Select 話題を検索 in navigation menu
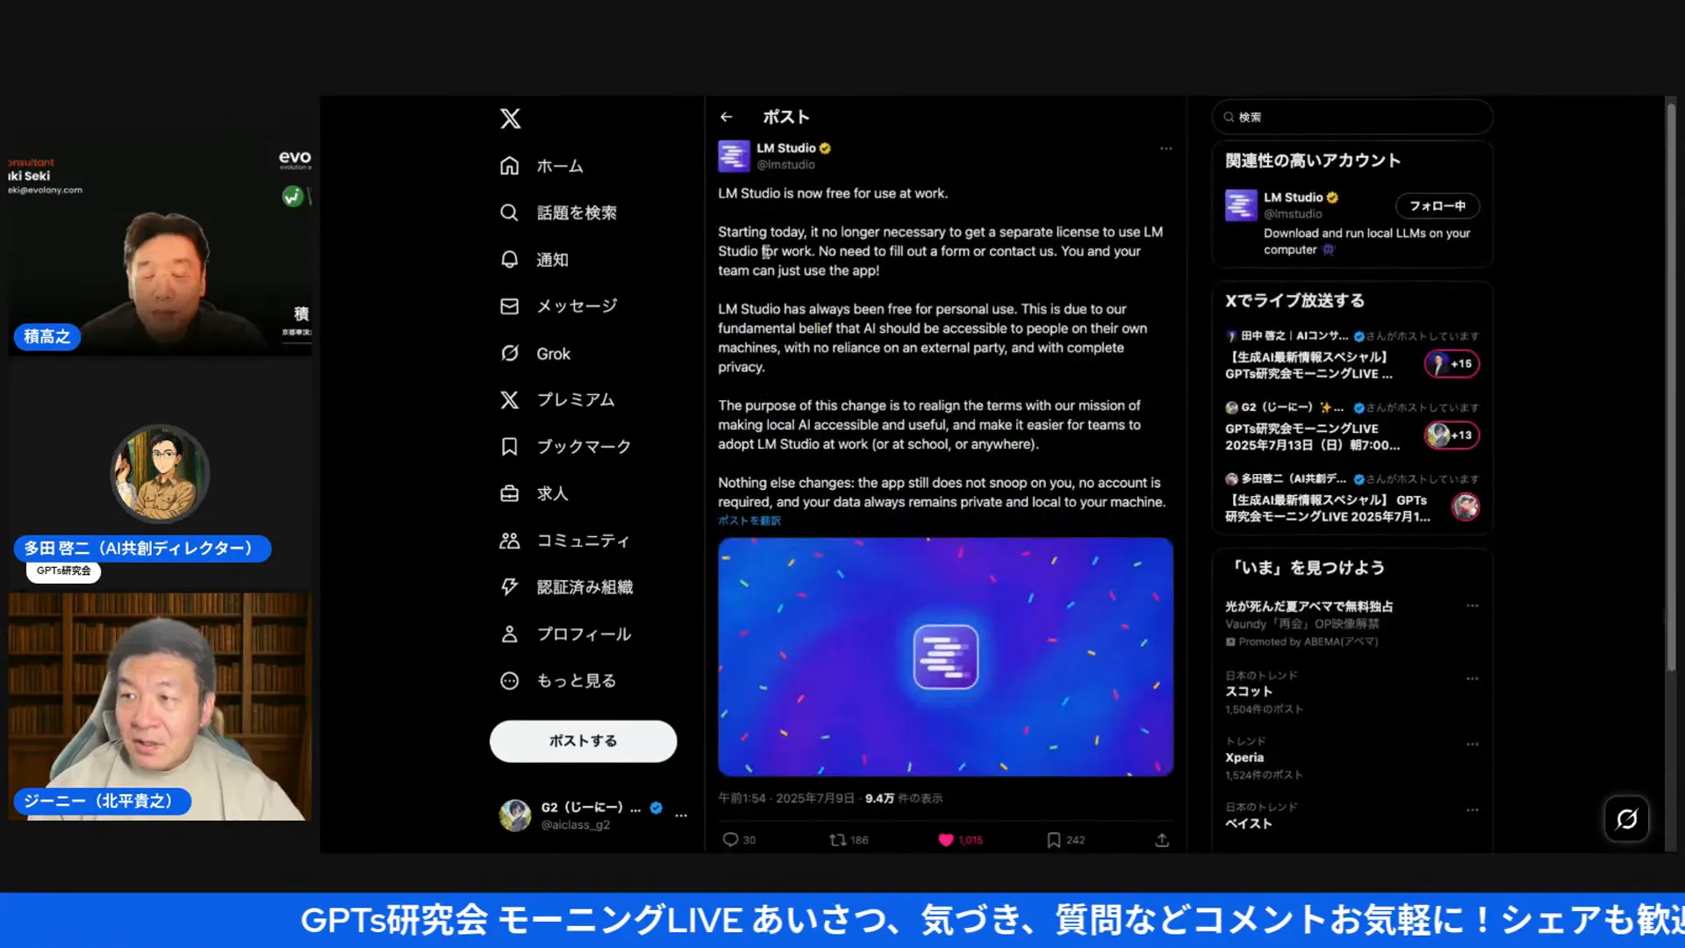The image size is (1685, 948). [x=577, y=212]
